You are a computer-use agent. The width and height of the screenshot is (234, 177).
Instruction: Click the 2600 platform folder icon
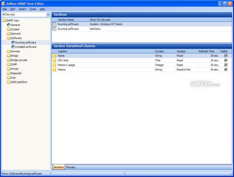pyautogui.click(x=9, y=82)
